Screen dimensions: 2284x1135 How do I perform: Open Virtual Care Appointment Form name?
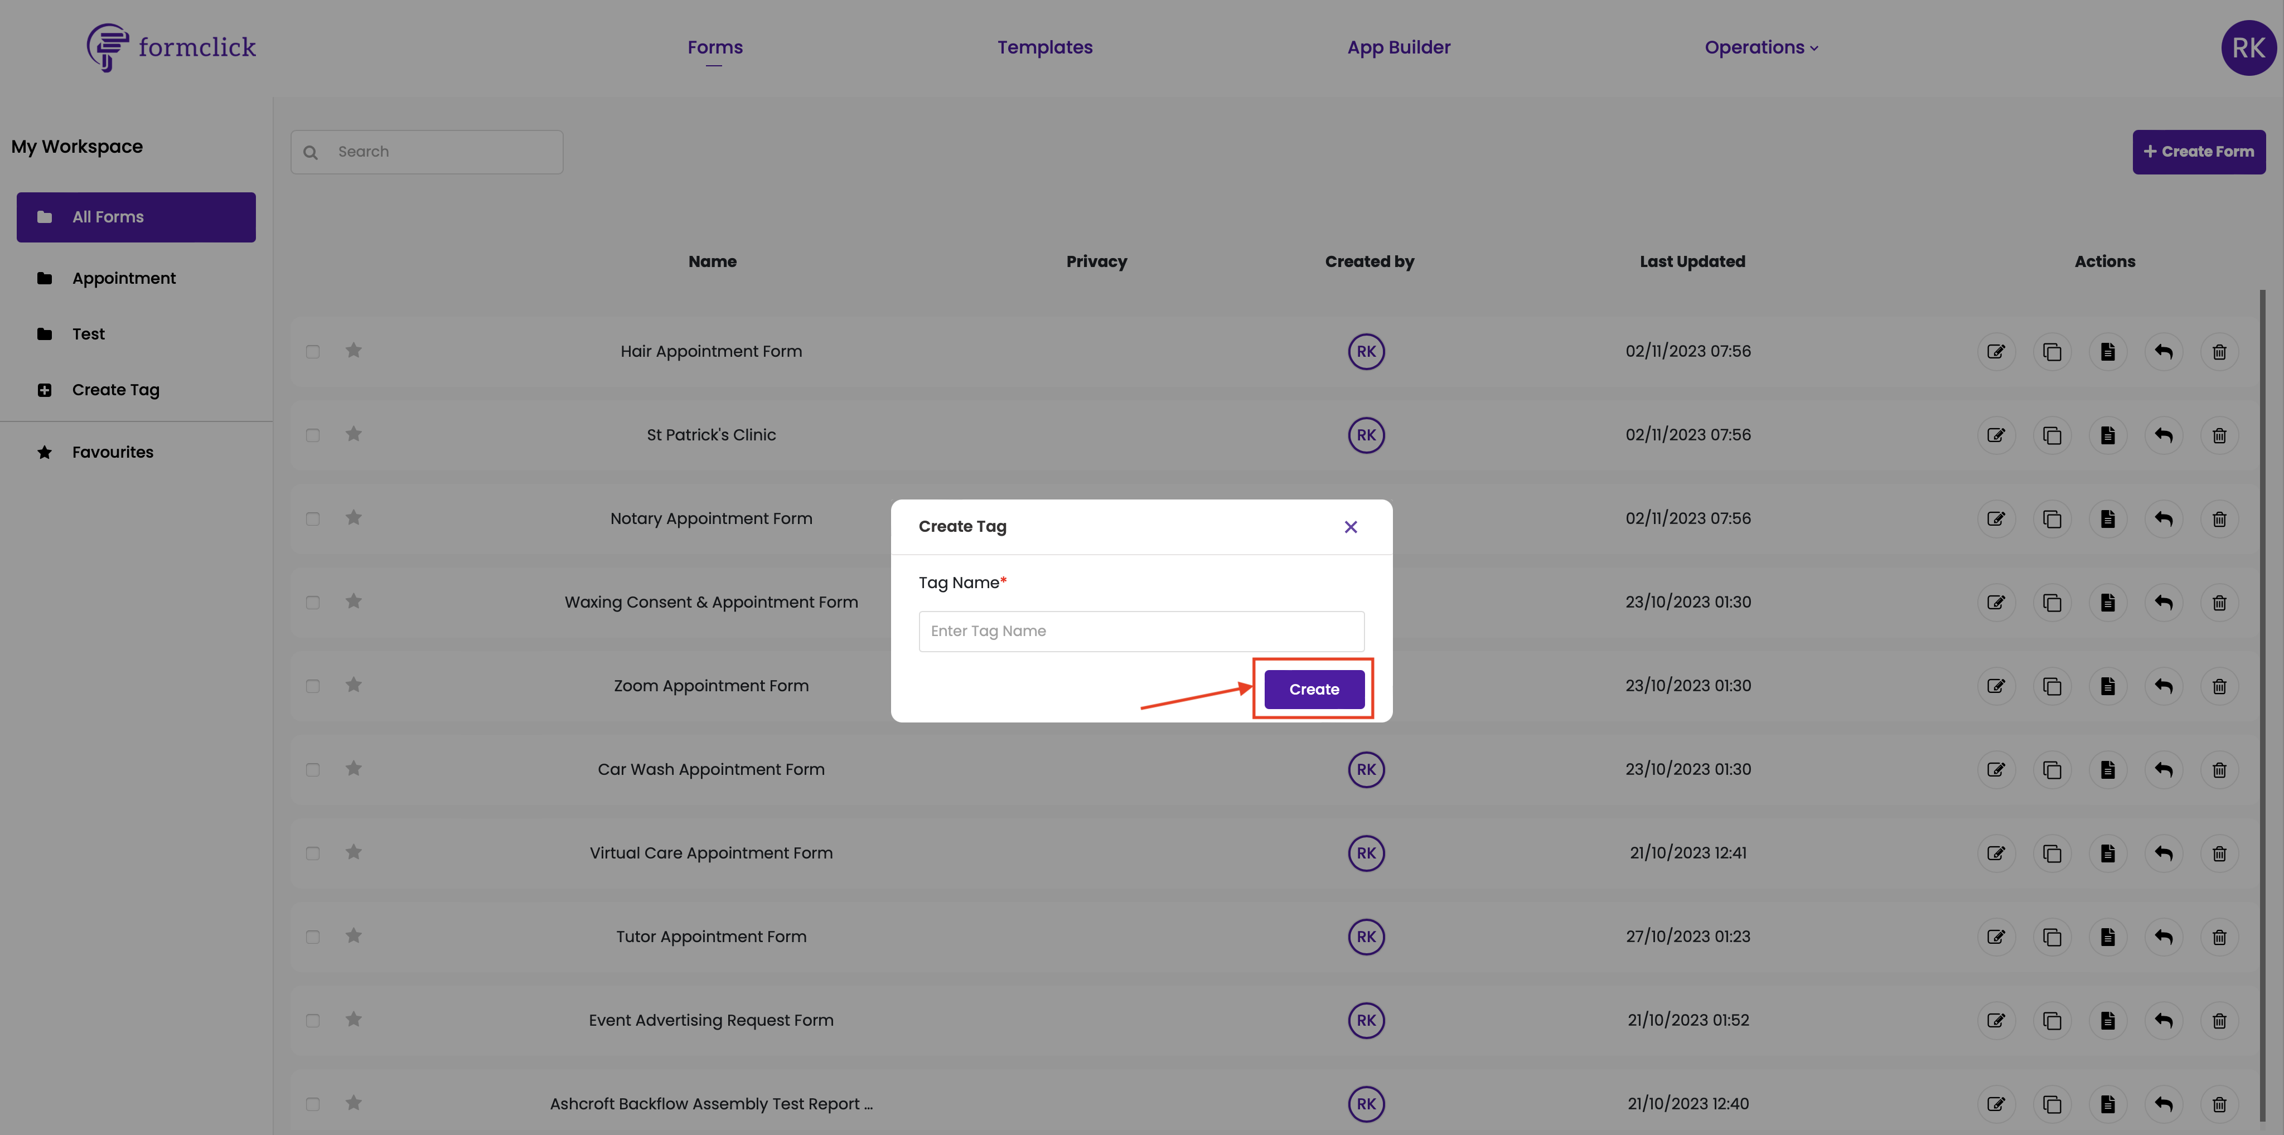[x=711, y=853]
